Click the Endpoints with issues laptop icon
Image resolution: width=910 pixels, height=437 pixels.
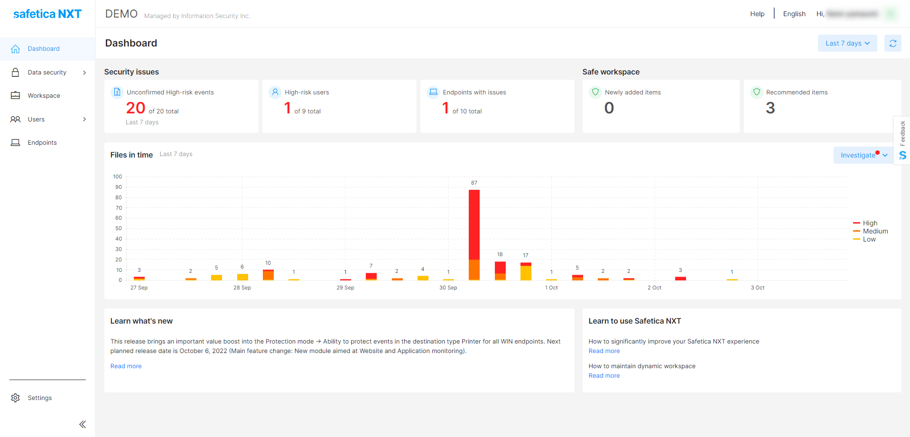433,92
